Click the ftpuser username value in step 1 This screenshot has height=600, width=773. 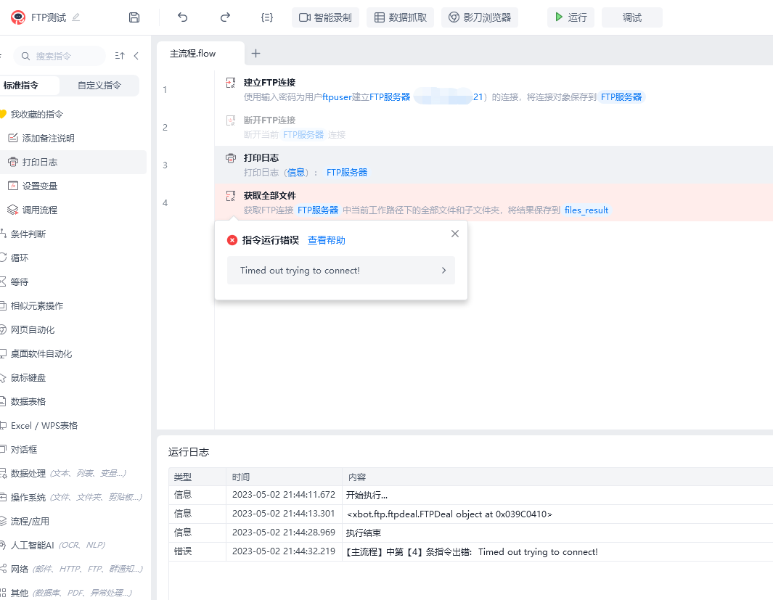pos(337,97)
